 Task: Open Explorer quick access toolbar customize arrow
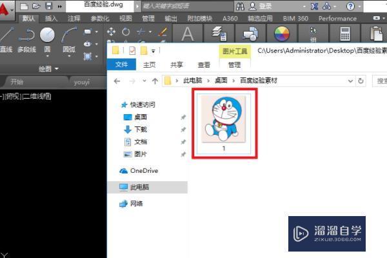(x=154, y=51)
